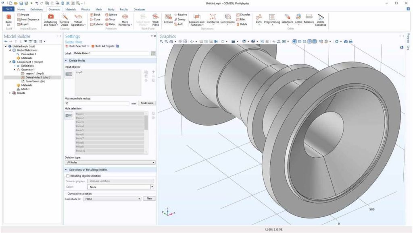This screenshot has width=413, height=233.
Task: Open the Physics ribbon tab
Action: (x=86, y=9)
